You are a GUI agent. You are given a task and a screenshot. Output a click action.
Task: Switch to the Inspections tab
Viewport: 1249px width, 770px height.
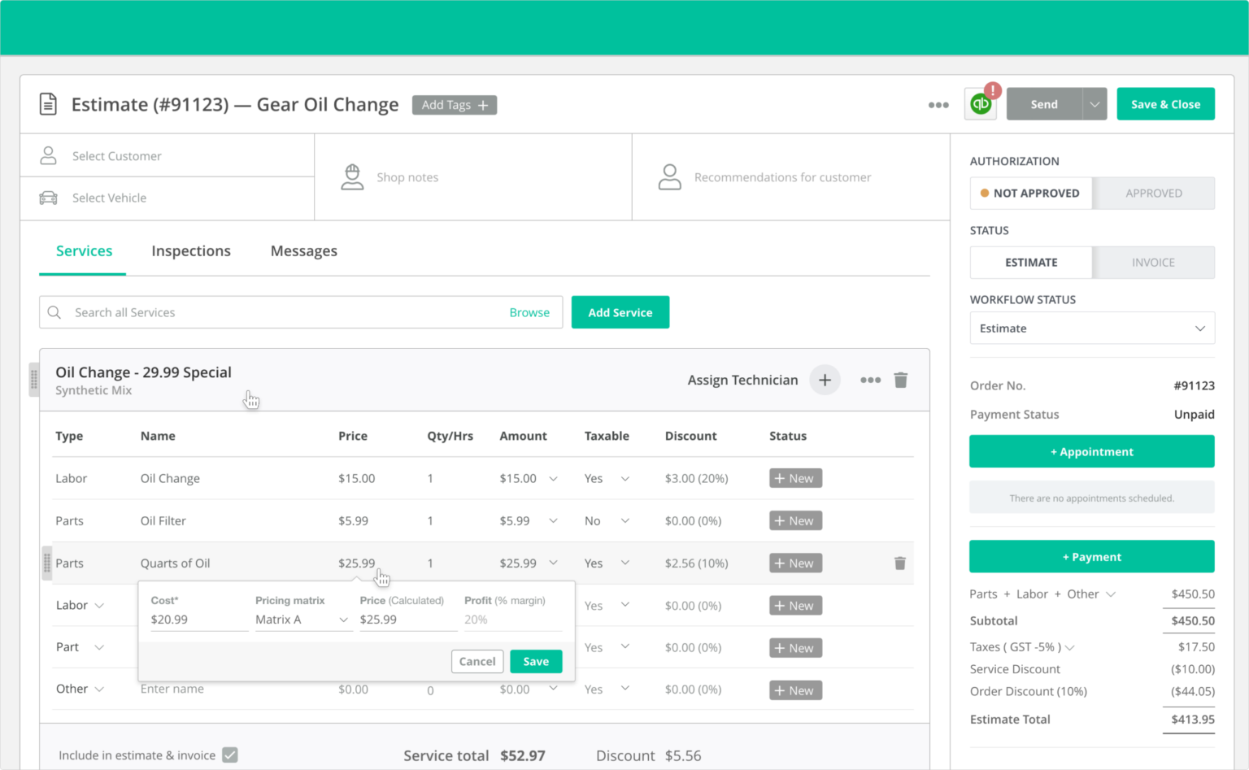coord(191,251)
